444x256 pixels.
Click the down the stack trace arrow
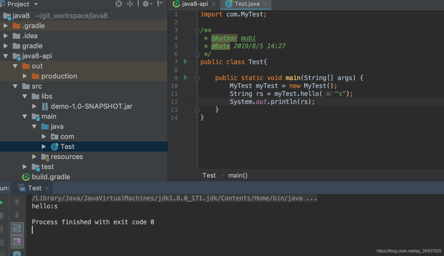pyautogui.click(x=17, y=215)
